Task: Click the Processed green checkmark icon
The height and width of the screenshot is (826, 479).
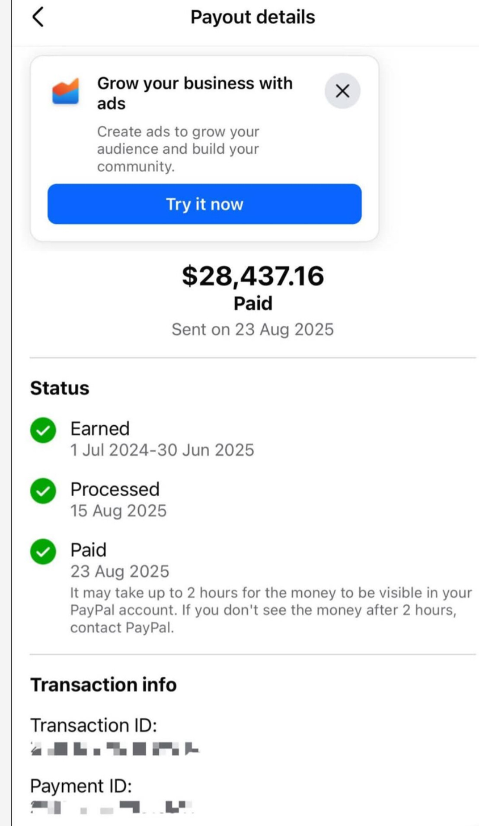Action: [x=43, y=491]
